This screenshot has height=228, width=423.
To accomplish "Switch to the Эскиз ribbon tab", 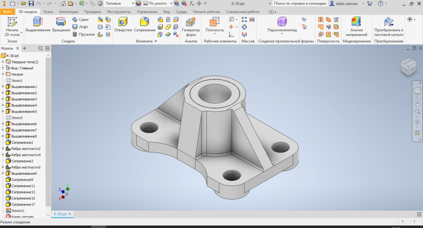I will (x=48, y=12).
